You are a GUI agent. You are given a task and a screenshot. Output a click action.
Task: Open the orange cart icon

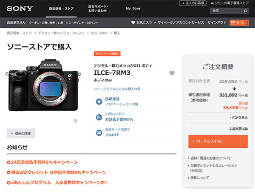[x=238, y=22]
